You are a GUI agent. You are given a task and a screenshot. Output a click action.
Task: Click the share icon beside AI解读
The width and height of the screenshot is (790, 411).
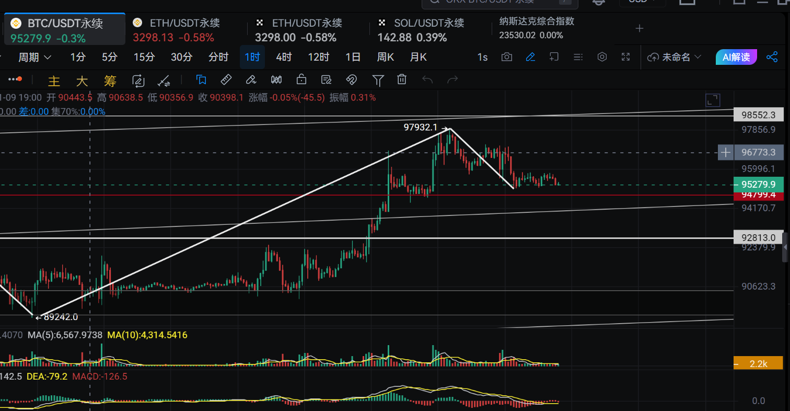click(772, 57)
